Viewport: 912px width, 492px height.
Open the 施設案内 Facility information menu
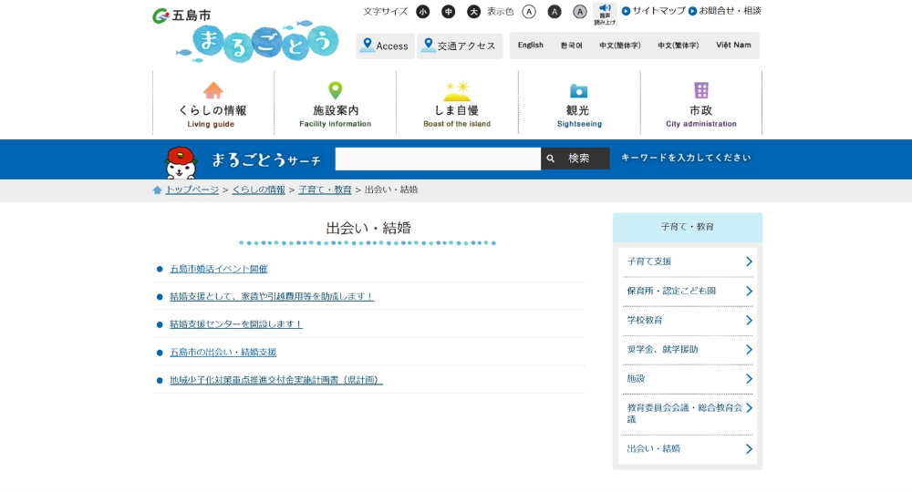[335, 103]
